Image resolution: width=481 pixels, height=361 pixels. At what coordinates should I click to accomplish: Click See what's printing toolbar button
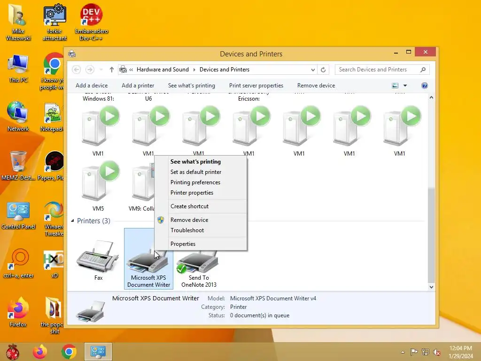tap(192, 86)
